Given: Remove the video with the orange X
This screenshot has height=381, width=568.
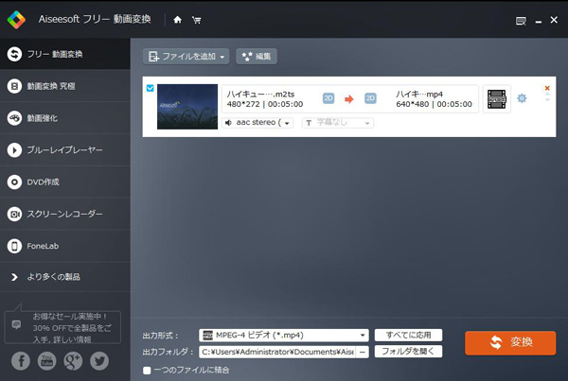Looking at the screenshot, I should pyautogui.click(x=547, y=88).
